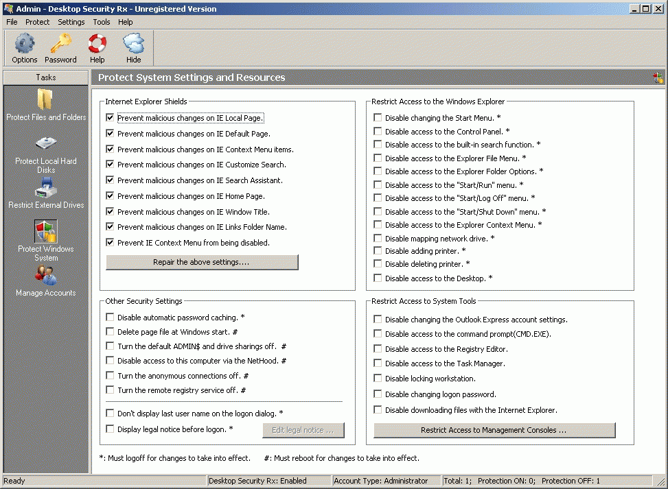Check Disable access to the Control Panel
The height and width of the screenshot is (489, 668).
tap(378, 131)
